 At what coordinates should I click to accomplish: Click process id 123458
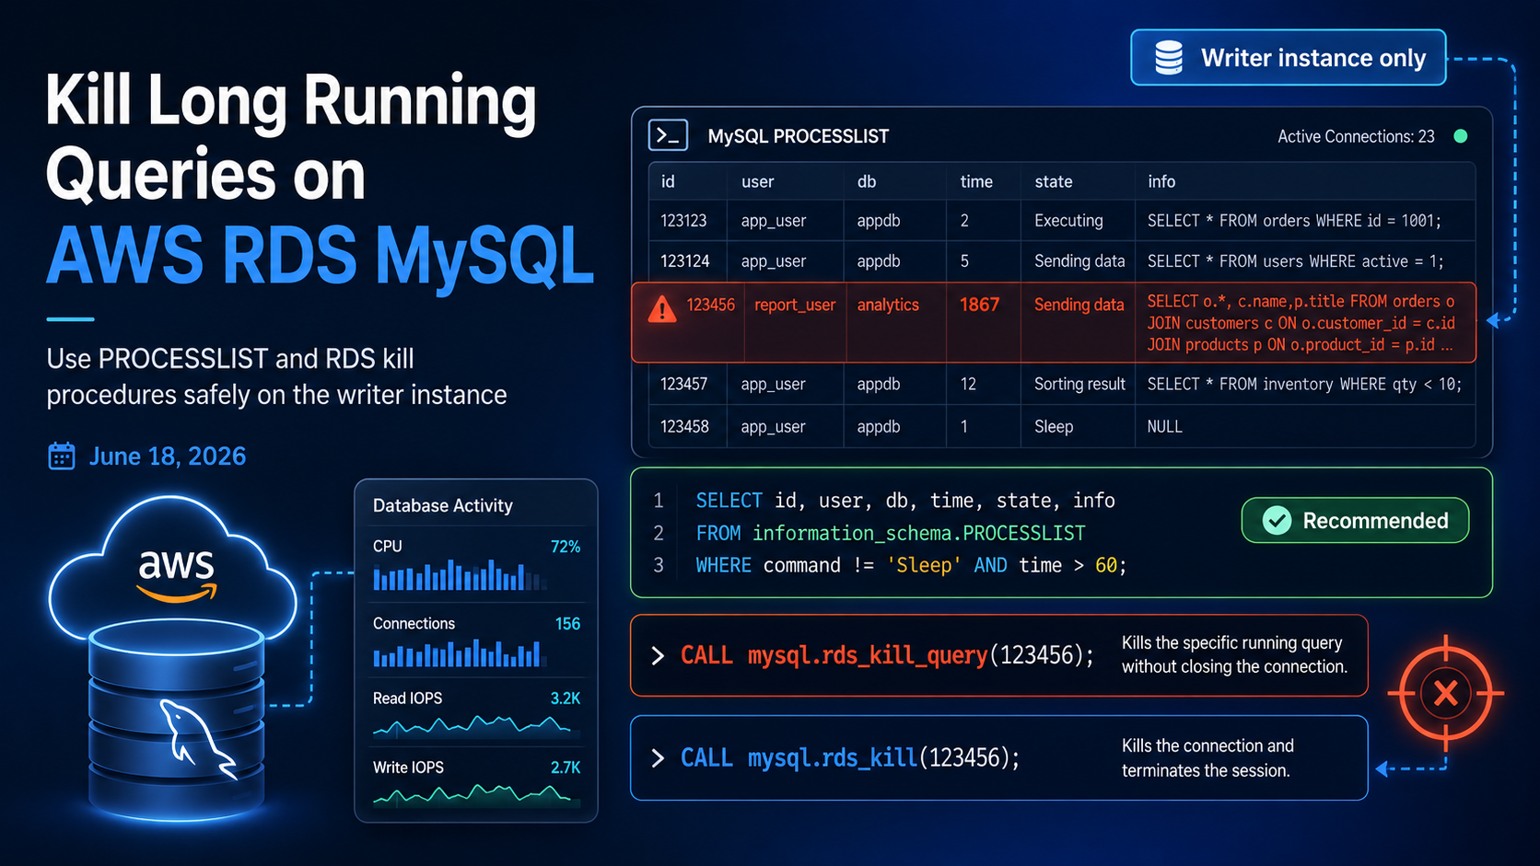[684, 426]
